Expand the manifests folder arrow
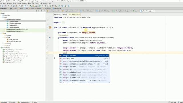This screenshot has width=183, height=103. click(1, 15)
